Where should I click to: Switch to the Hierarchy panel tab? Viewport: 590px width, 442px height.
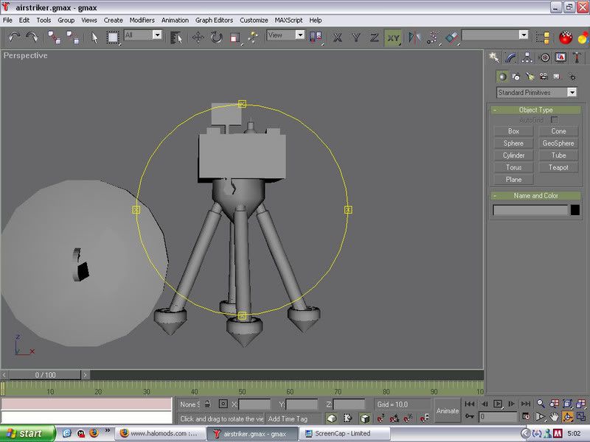pyautogui.click(x=527, y=57)
